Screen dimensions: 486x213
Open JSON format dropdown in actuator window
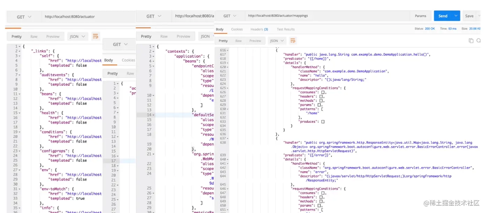(x=78, y=36)
